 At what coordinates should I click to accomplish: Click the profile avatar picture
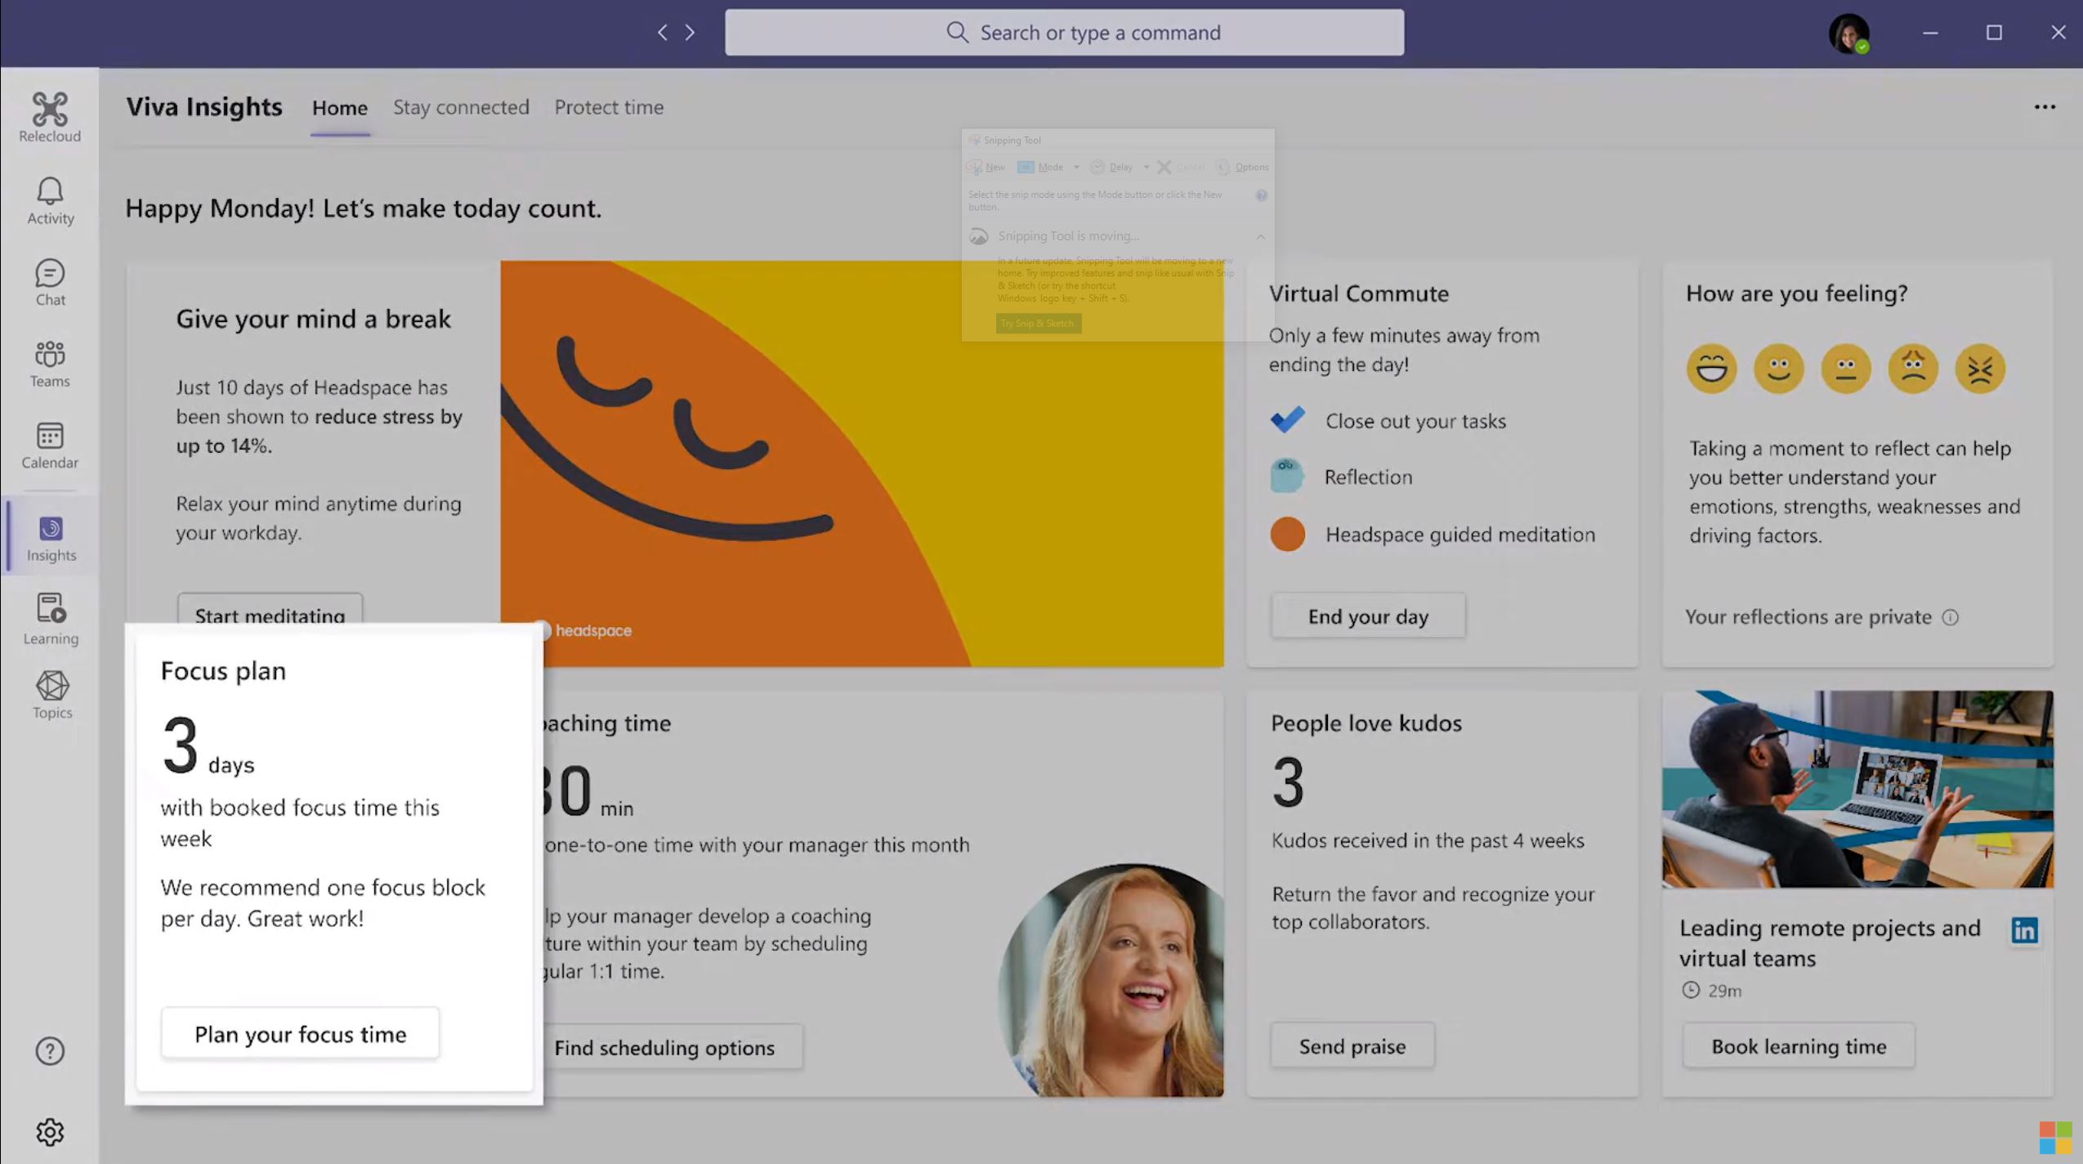click(1848, 33)
